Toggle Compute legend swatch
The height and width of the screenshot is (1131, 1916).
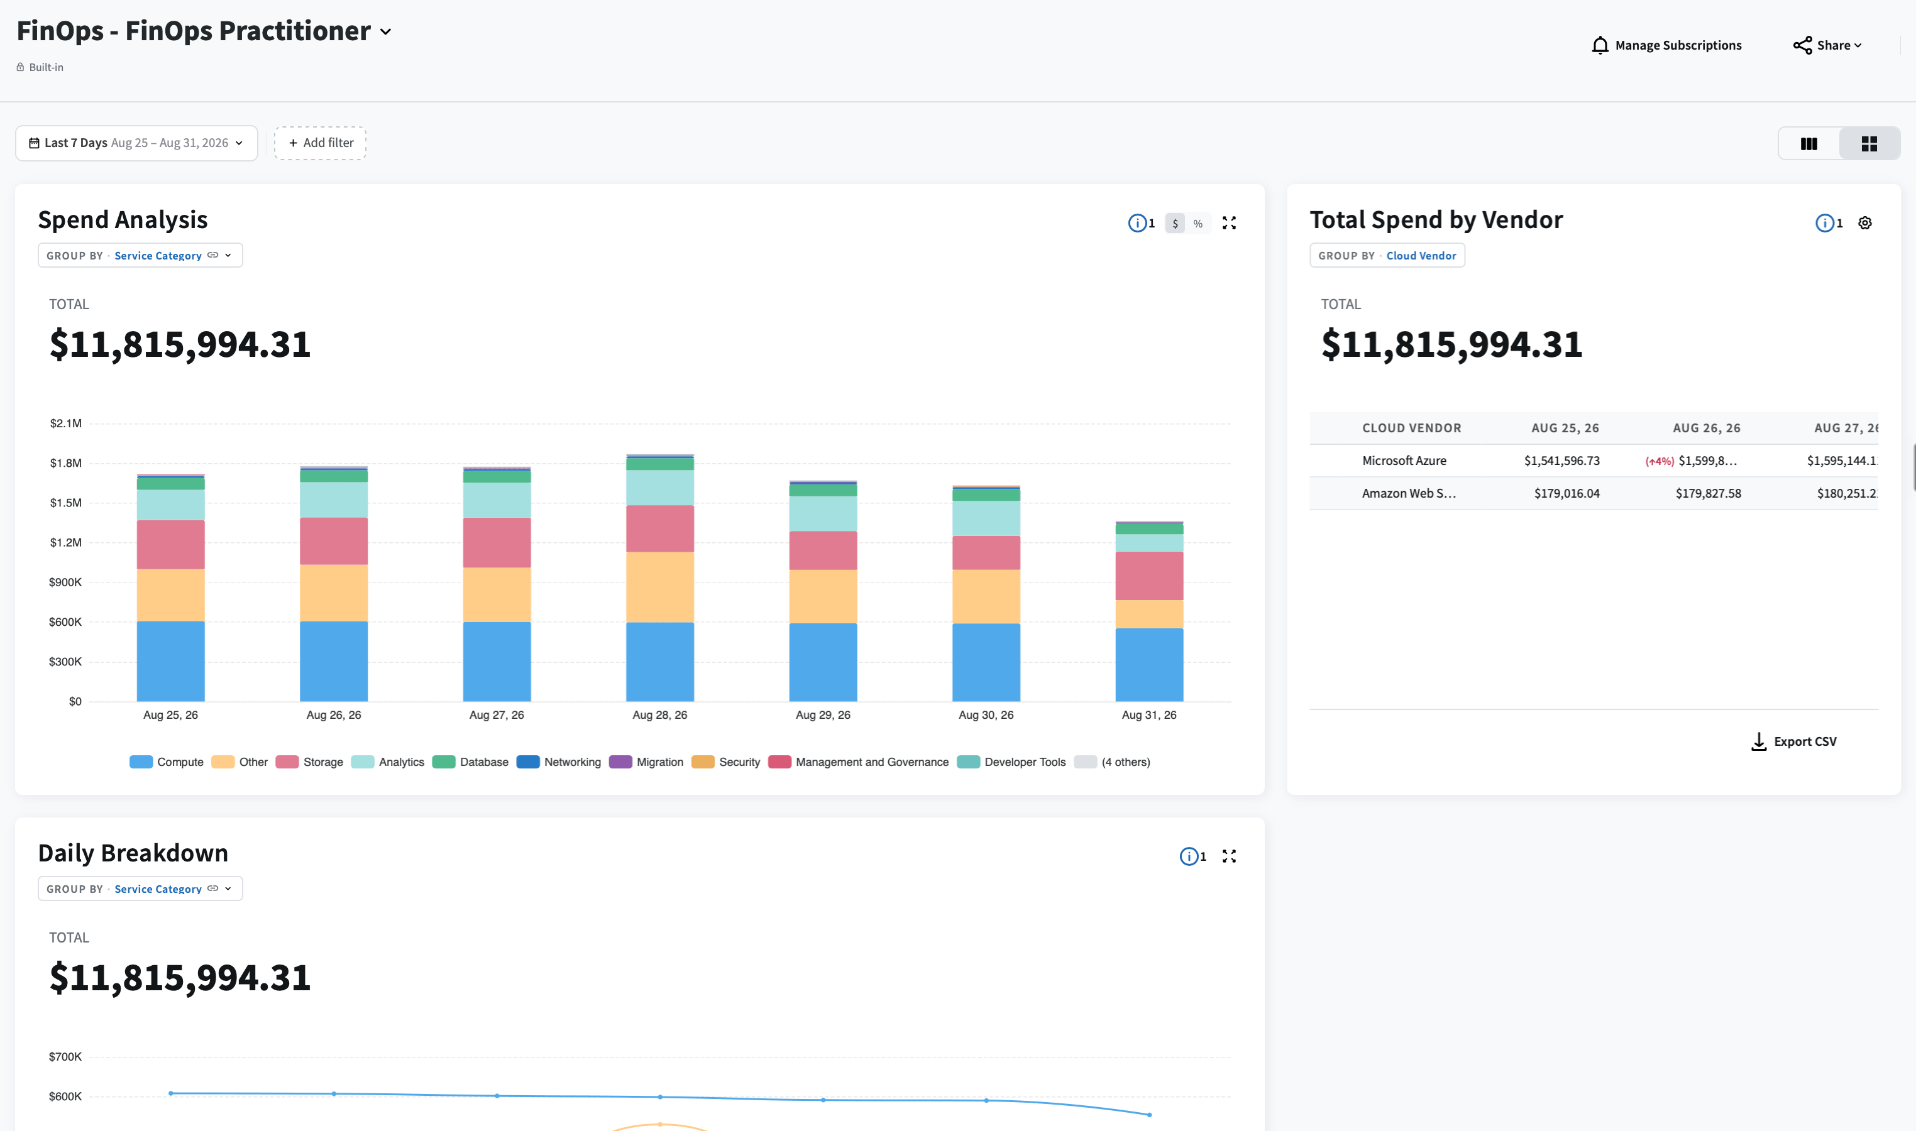pyautogui.click(x=141, y=762)
